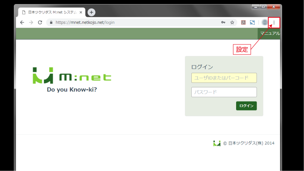Click the green ログイン button
Image resolution: width=304 pixels, height=171 pixels.
point(247,106)
